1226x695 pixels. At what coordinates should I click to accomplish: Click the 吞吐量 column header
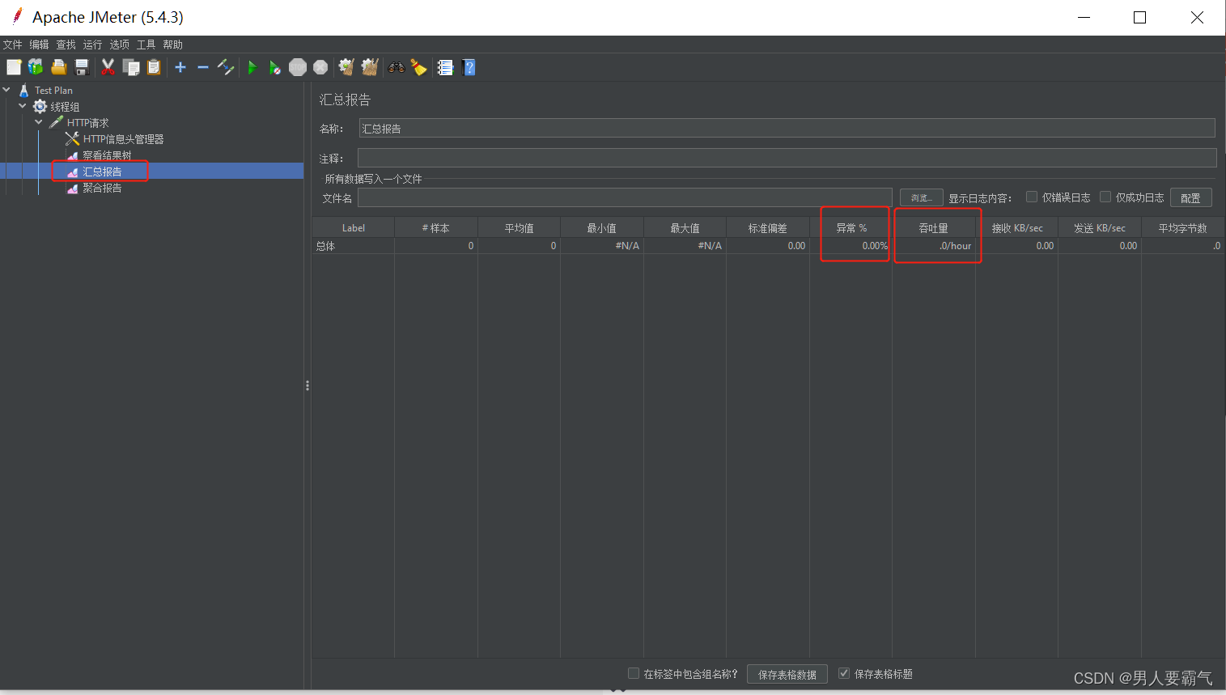coord(933,227)
